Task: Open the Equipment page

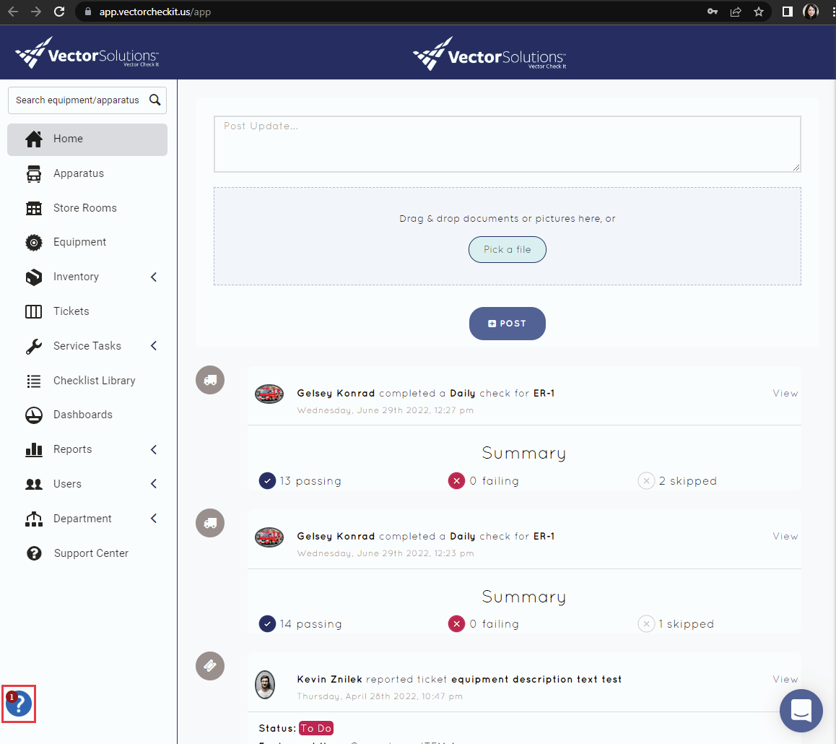Action: point(79,242)
